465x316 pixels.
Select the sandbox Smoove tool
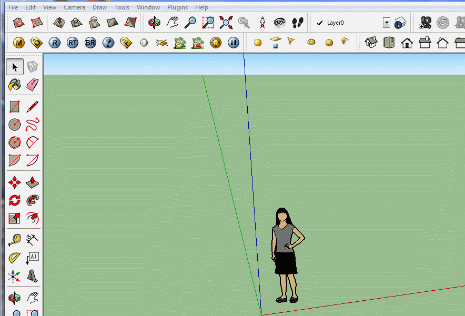[x=59, y=23]
